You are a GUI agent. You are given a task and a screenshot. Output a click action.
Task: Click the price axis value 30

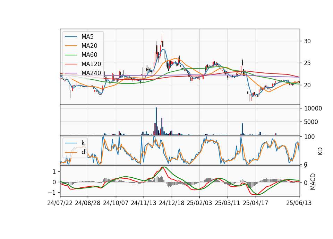pos(307,41)
